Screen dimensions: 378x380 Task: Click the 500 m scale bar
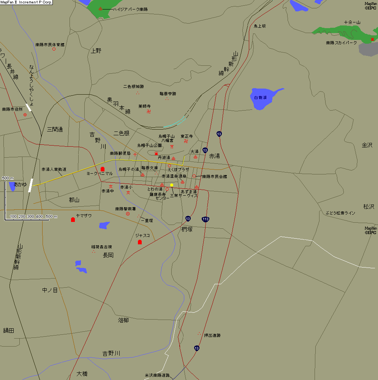click(x=31, y=219)
